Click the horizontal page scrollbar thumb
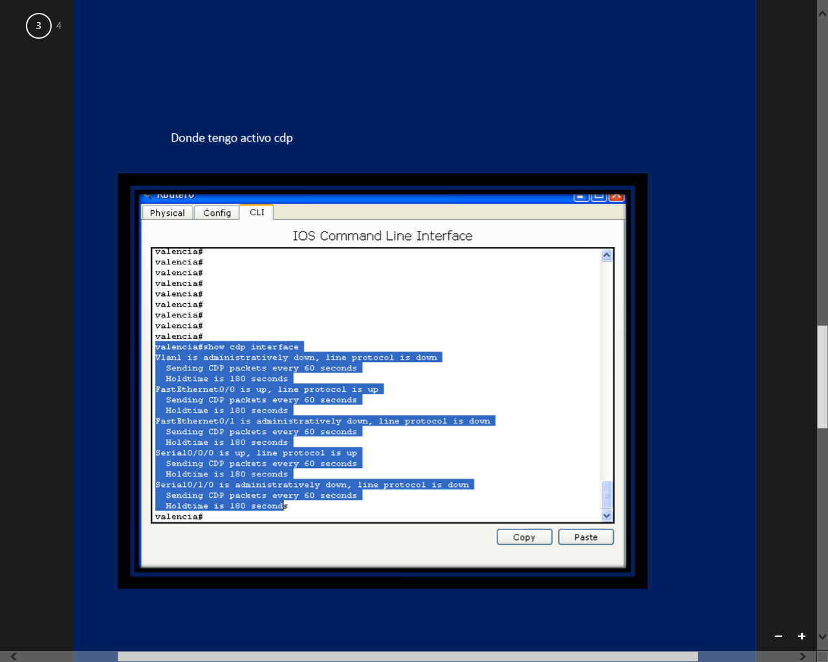Image resolution: width=828 pixels, height=662 pixels. point(408,656)
